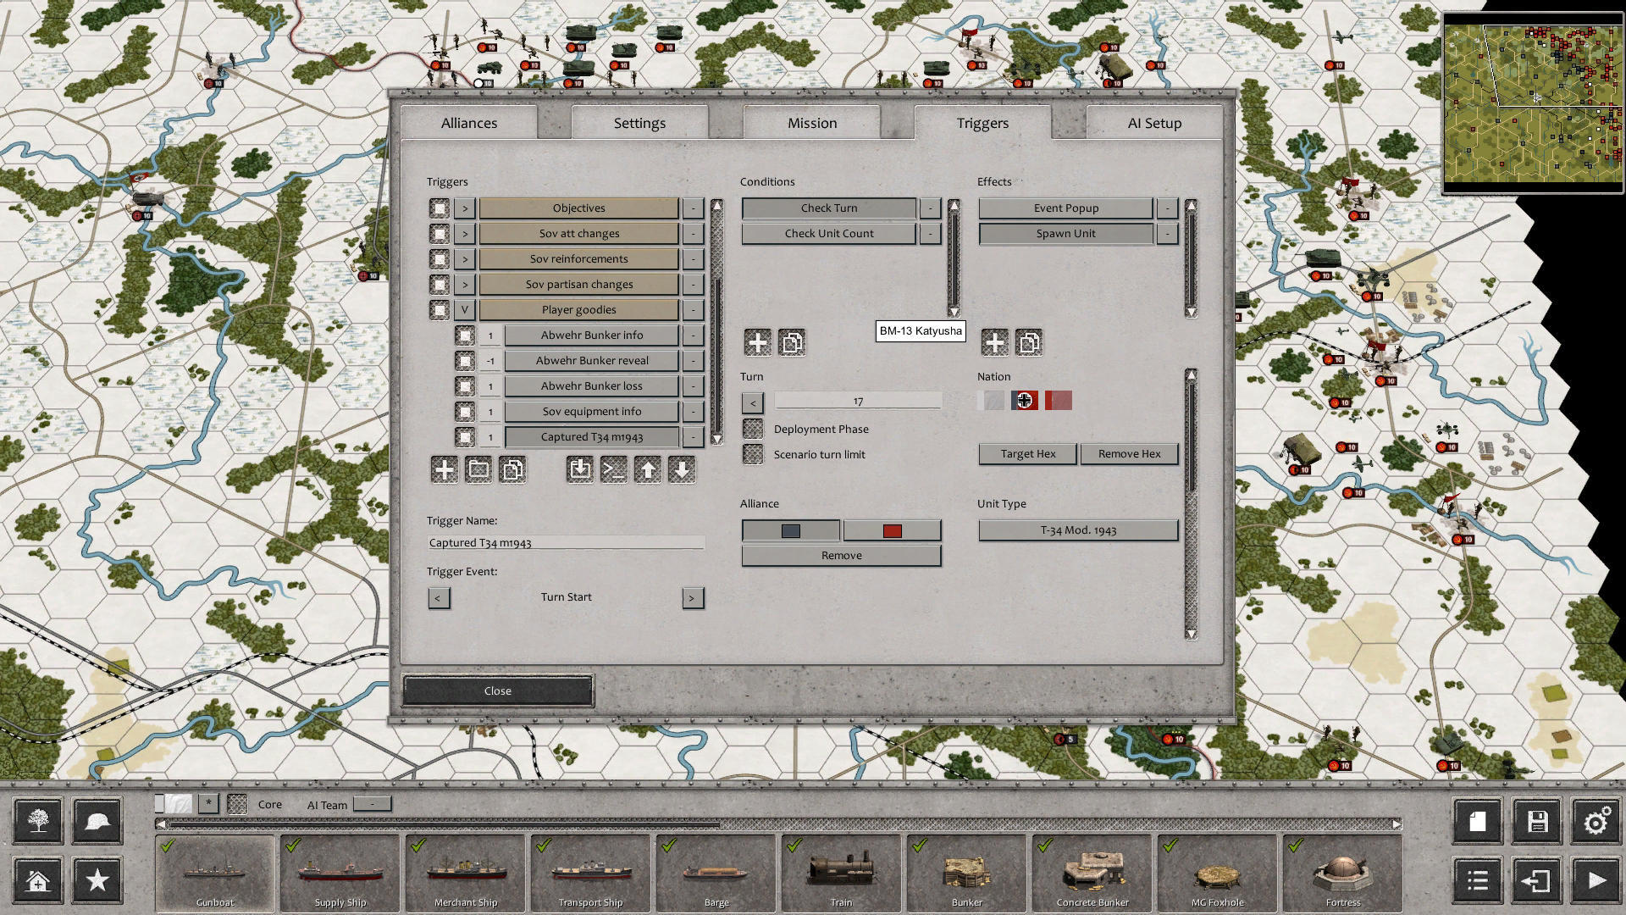Select the Fortress unit
The image size is (1626, 915).
click(1343, 873)
